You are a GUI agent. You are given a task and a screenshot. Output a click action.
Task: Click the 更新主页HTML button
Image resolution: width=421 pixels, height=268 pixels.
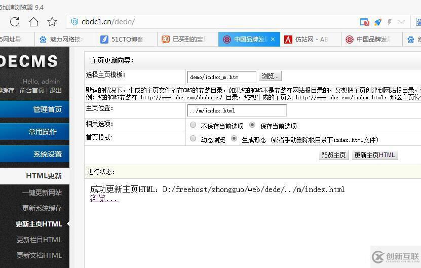coord(374,155)
